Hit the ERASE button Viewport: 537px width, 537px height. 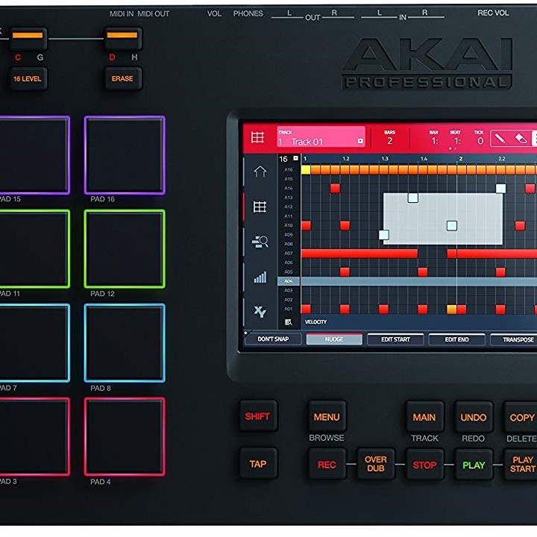point(122,78)
